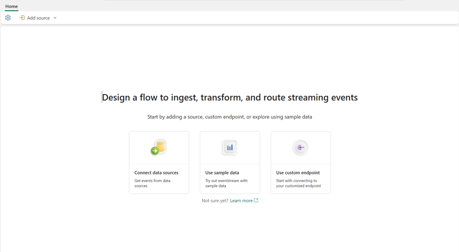459x252 pixels.
Task: Open the settings gear icon
Action: (8, 18)
